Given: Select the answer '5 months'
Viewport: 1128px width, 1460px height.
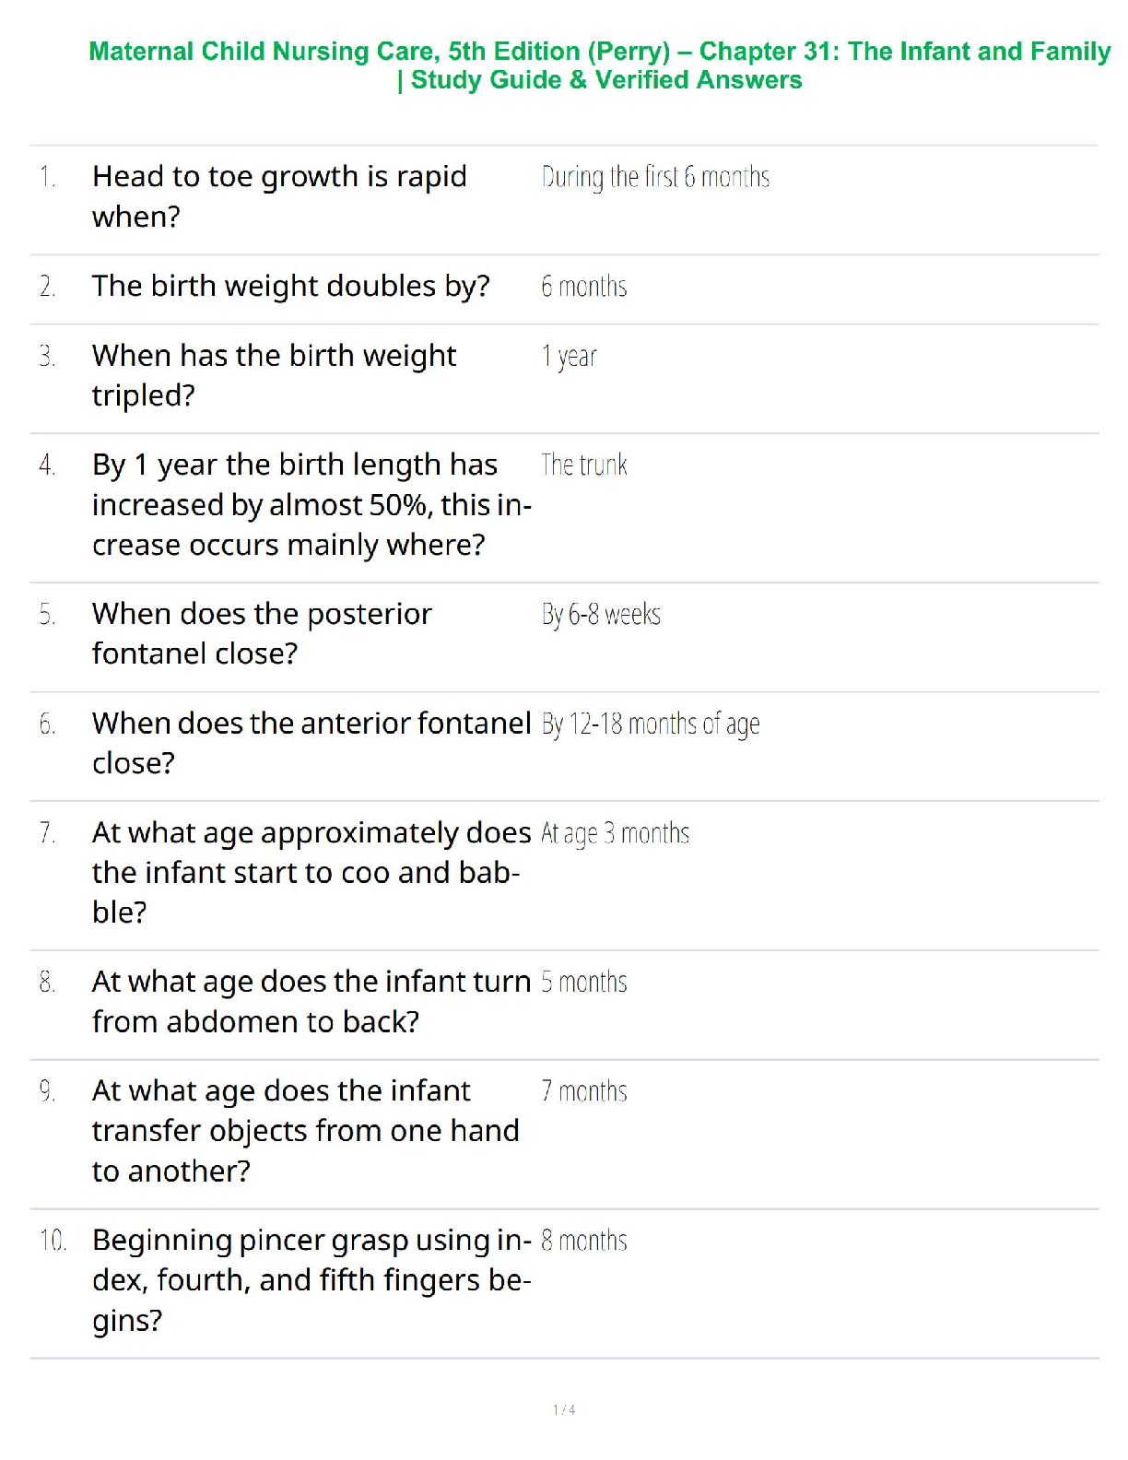Looking at the screenshot, I should click(x=583, y=983).
